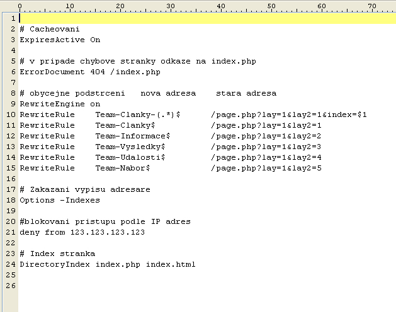Click DirectoryIndex on line 24
This screenshot has width=396, height=312.
click(55, 264)
